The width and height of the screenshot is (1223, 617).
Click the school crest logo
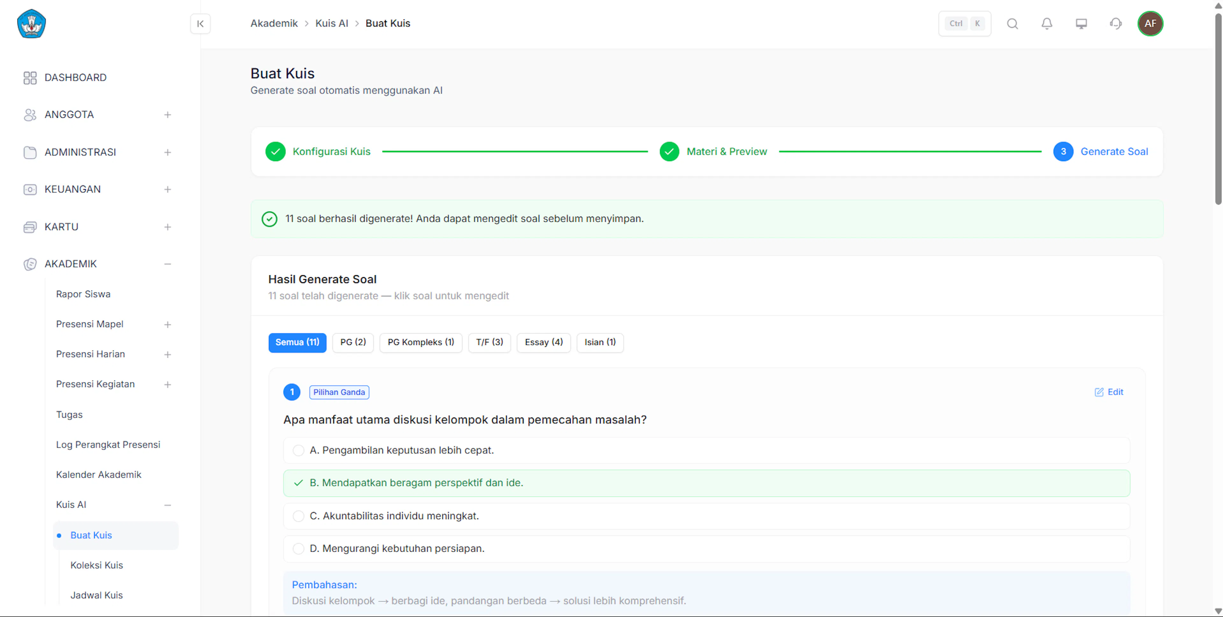(31, 24)
